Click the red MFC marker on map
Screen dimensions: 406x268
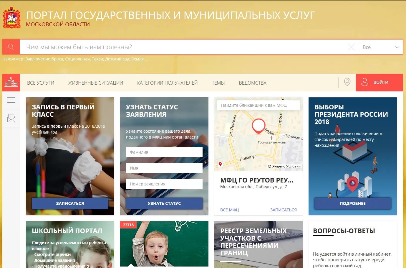pos(258,126)
